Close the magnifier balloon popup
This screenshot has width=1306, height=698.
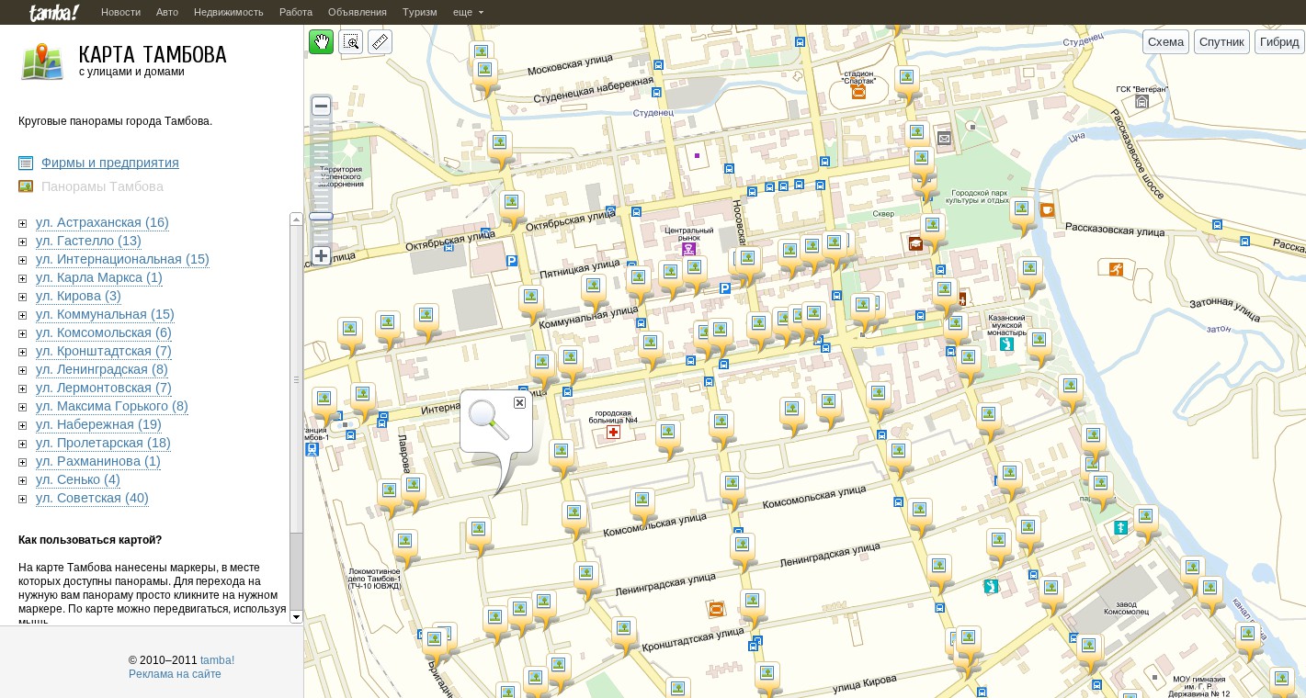(519, 403)
